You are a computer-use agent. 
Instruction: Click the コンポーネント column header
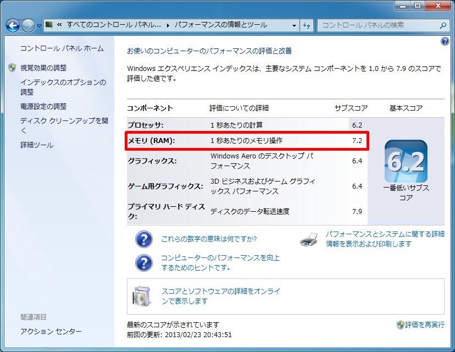pos(150,108)
